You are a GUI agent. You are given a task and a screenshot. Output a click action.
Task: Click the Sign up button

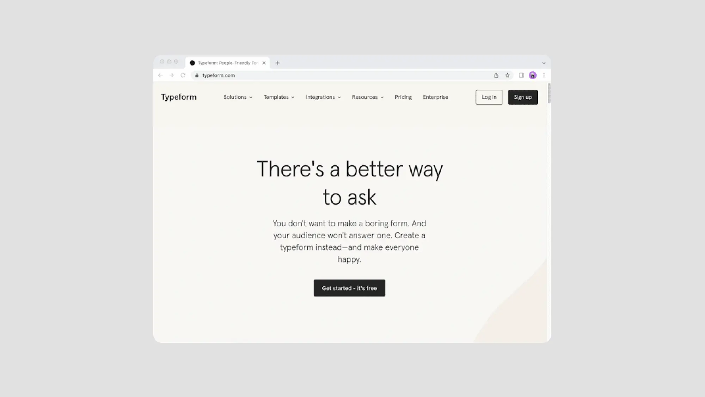click(522, 97)
